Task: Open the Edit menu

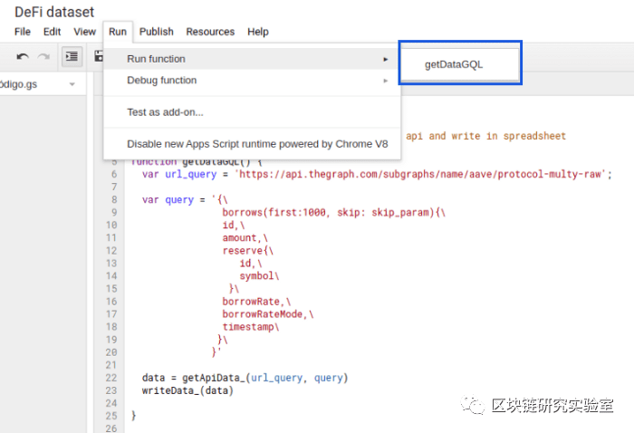Action: click(52, 32)
